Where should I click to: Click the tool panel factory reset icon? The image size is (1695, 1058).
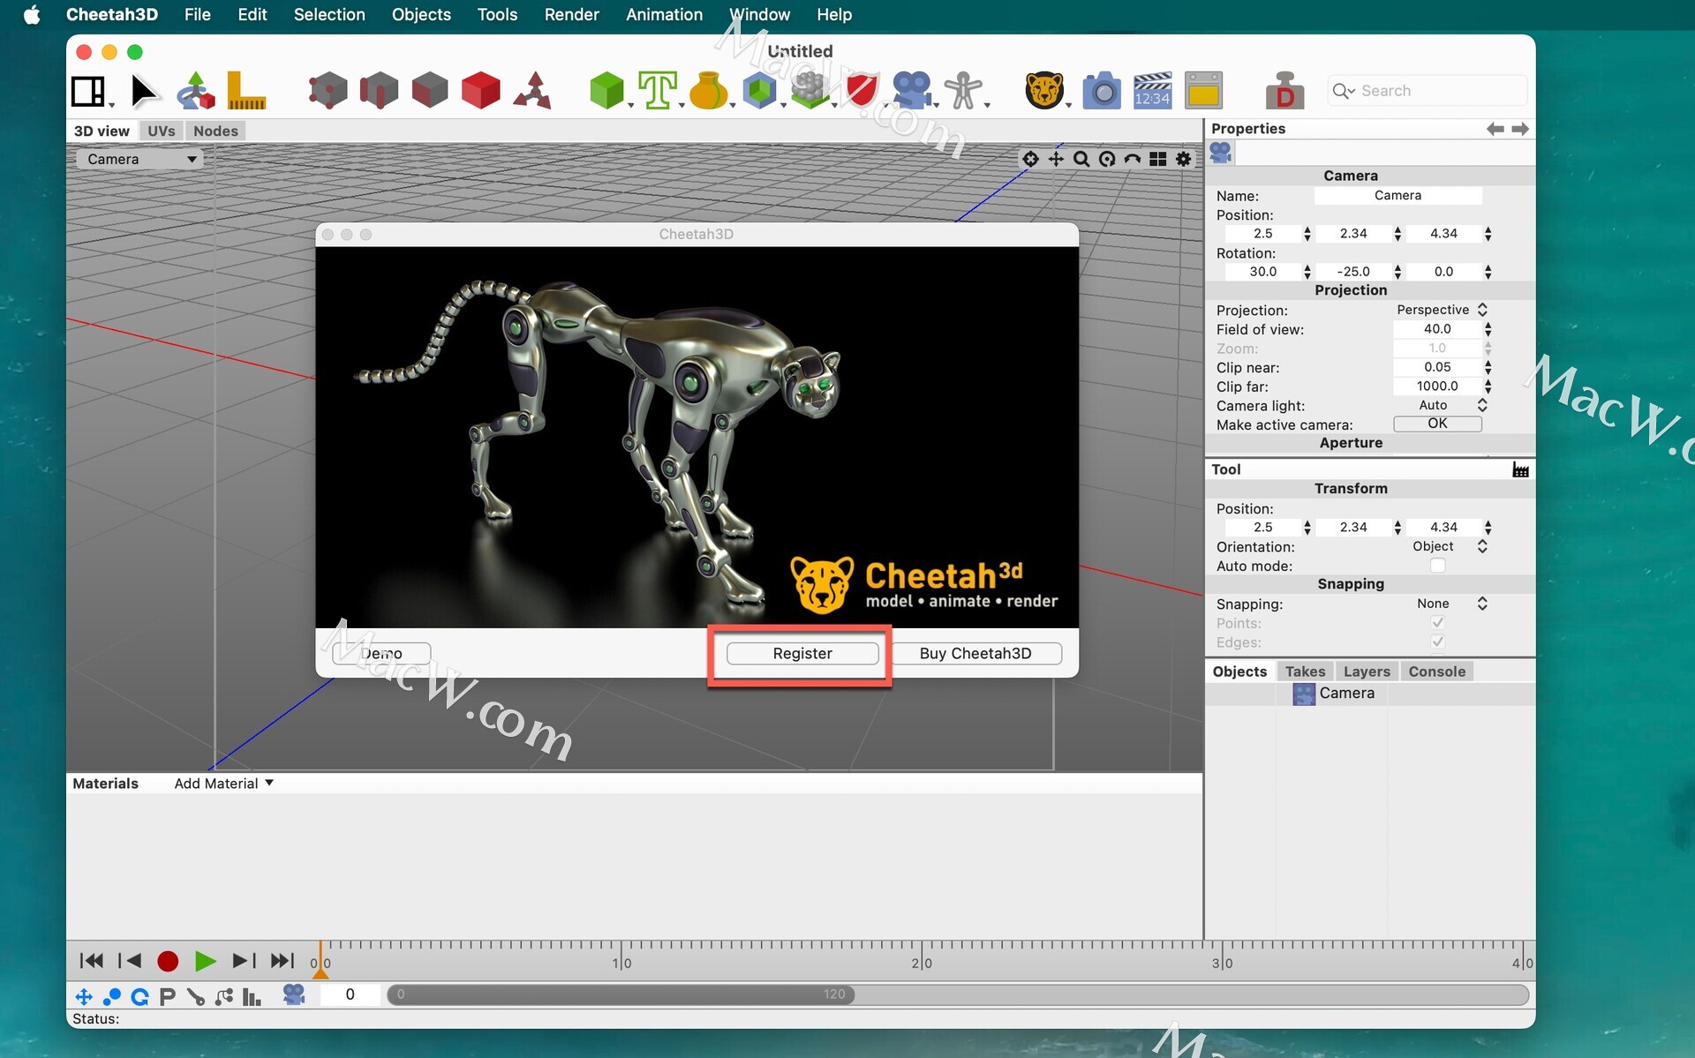point(1520,469)
